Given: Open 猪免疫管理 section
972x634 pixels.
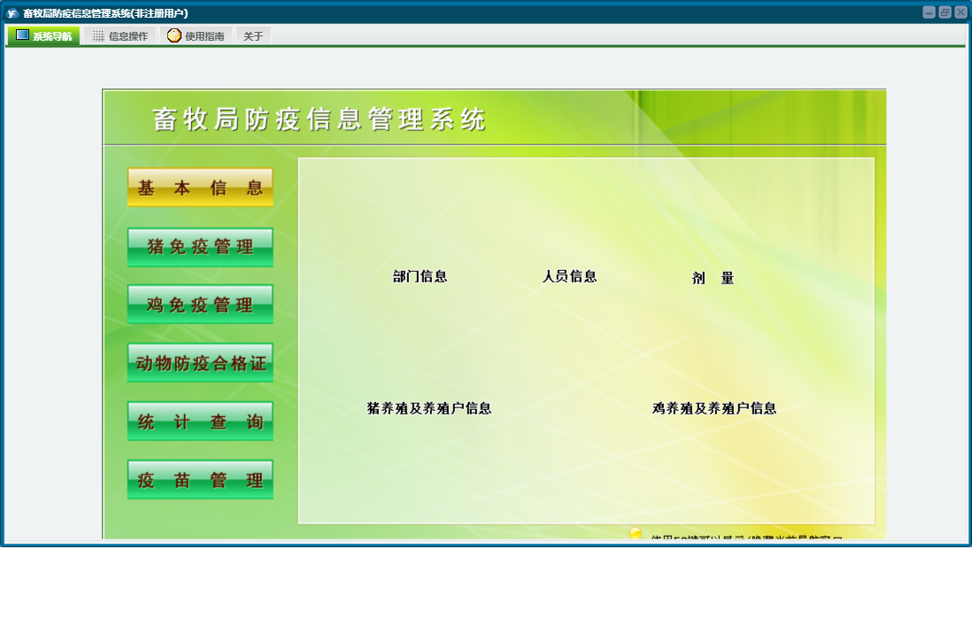Looking at the screenshot, I should pyautogui.click(x=200, y=247).
